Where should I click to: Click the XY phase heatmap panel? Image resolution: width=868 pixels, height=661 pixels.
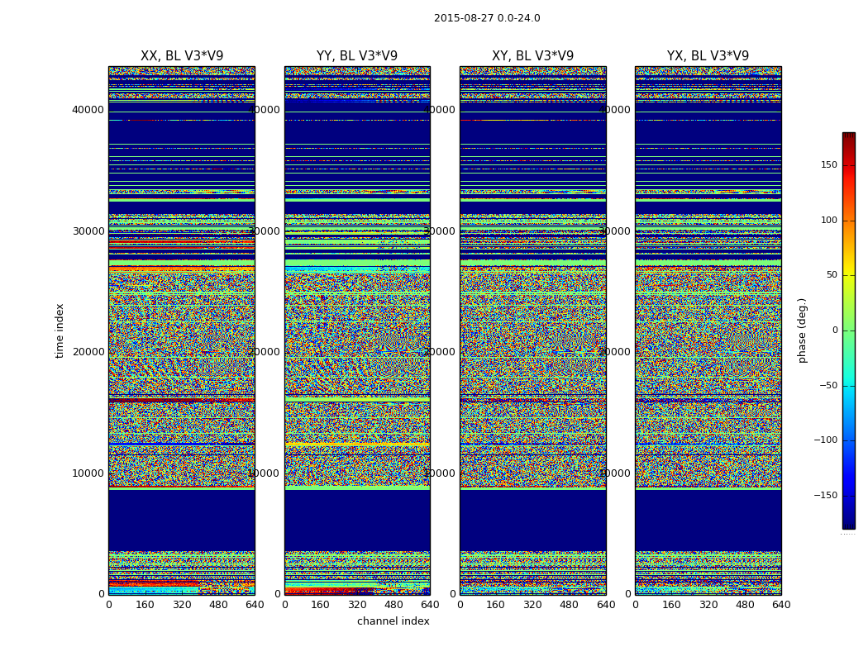533,330
